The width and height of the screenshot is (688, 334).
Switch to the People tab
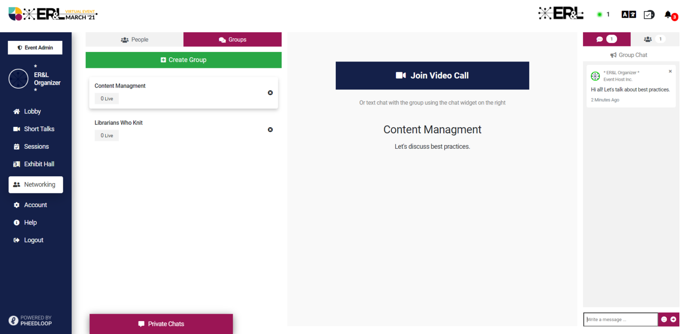point(135,40)
